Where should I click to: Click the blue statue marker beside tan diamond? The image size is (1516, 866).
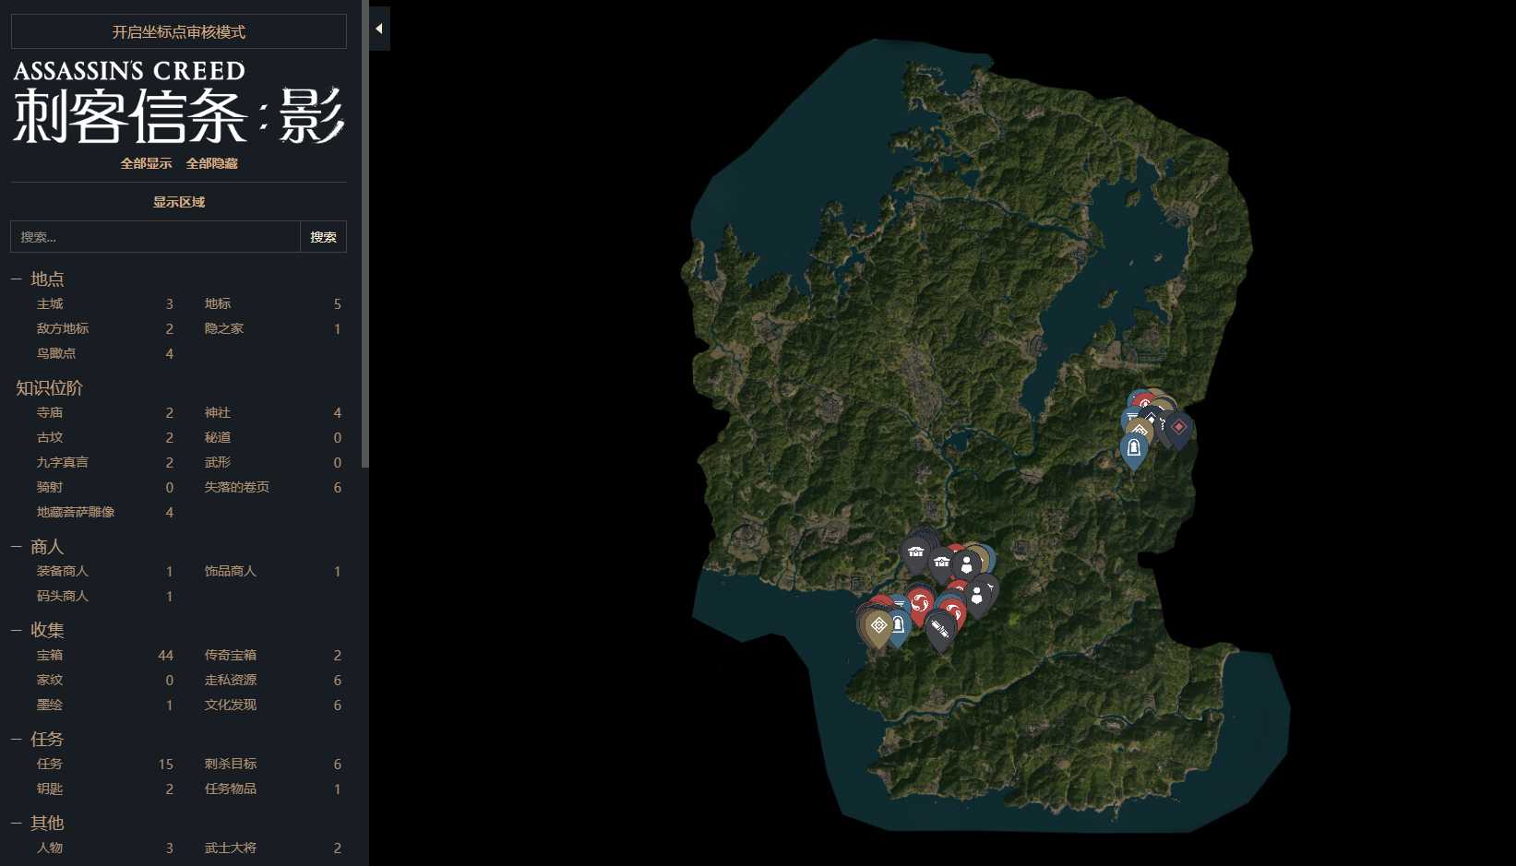coord(898,626)
